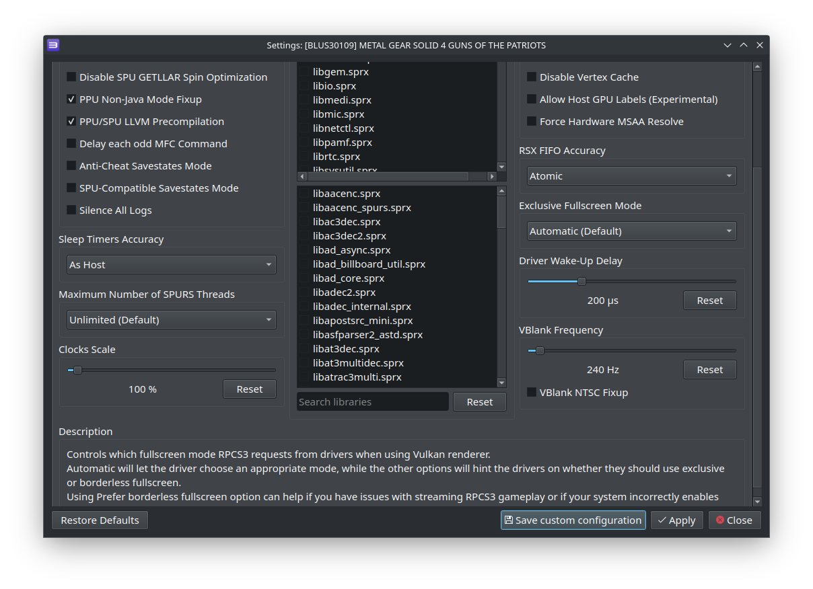Check libadec_internal.sprx library checkbox
The height and width of the screenshot is (589, 813).
coord(305,307)
